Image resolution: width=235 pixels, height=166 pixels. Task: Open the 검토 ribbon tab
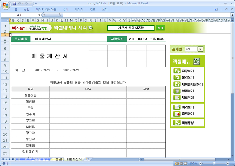click(x=93, y=10)
